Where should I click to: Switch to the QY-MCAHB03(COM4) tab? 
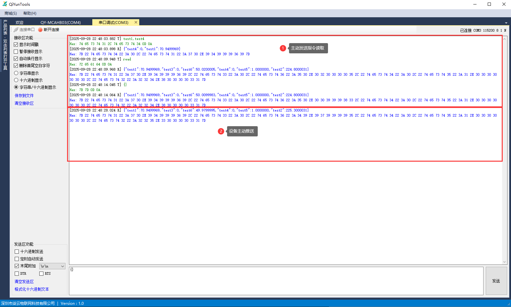click(61, 23)
